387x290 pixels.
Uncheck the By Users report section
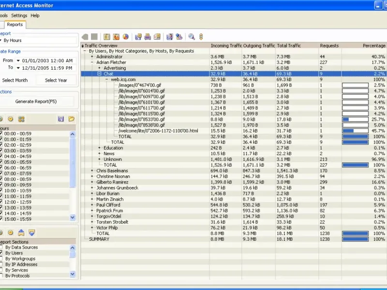[1, 253]
